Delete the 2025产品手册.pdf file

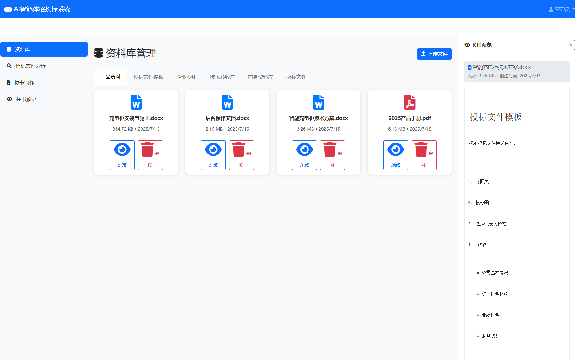pyautogui.click(x=424, y=155)
